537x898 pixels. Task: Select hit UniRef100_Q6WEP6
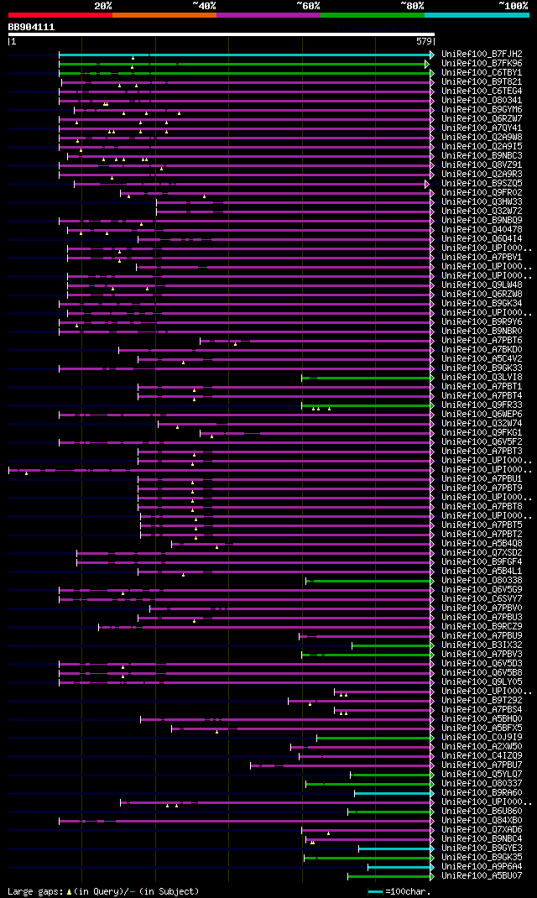pyautogui.click(x=482, y=414)
